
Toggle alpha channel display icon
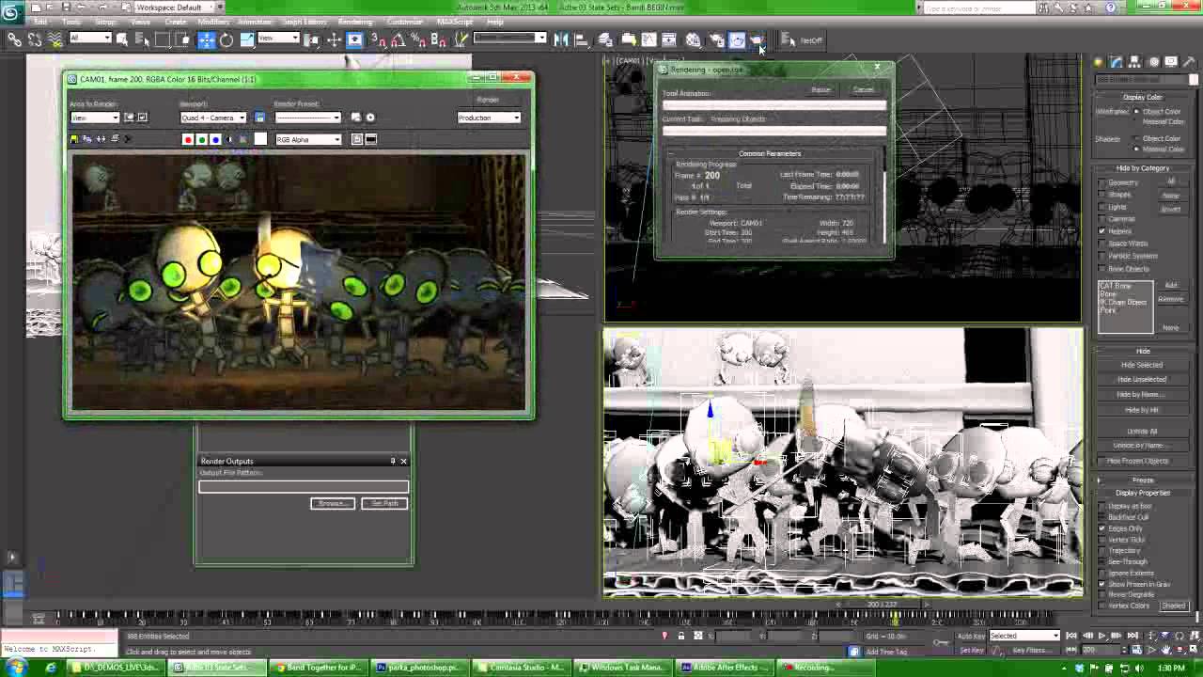tap(228, 139)
